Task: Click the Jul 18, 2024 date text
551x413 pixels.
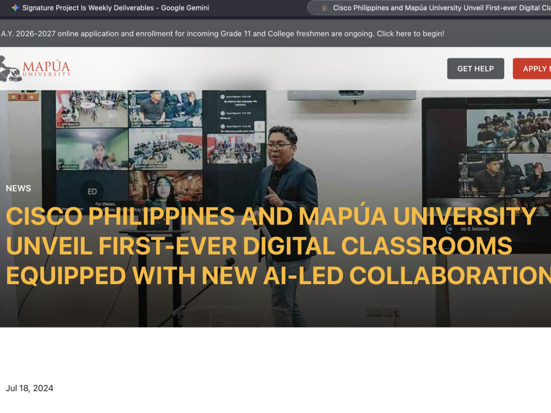Action: (30, 388)
